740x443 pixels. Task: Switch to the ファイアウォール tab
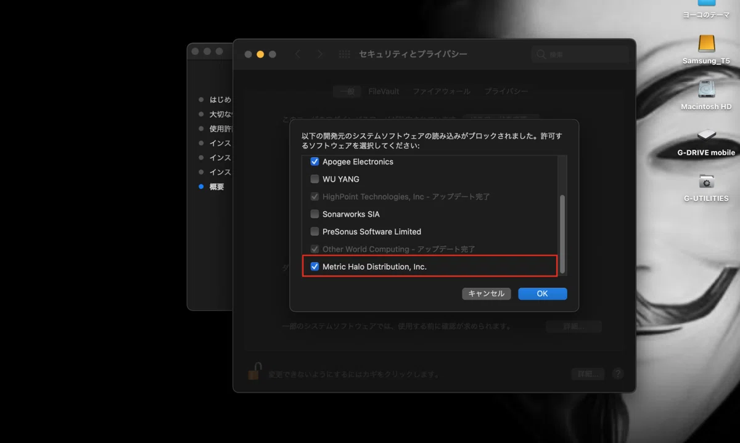(x=441, y=91)
